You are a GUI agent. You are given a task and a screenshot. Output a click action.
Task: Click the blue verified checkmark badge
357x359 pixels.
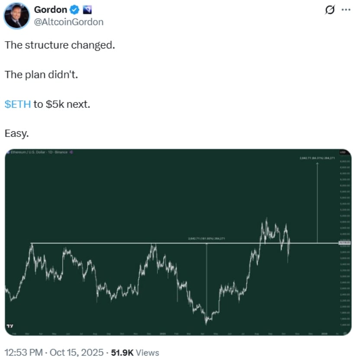[74, 10]
